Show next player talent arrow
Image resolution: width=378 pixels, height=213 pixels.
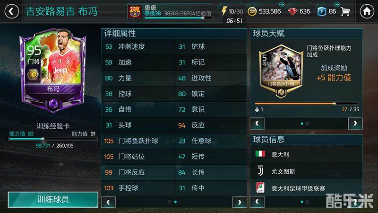(x=355, y=124)
